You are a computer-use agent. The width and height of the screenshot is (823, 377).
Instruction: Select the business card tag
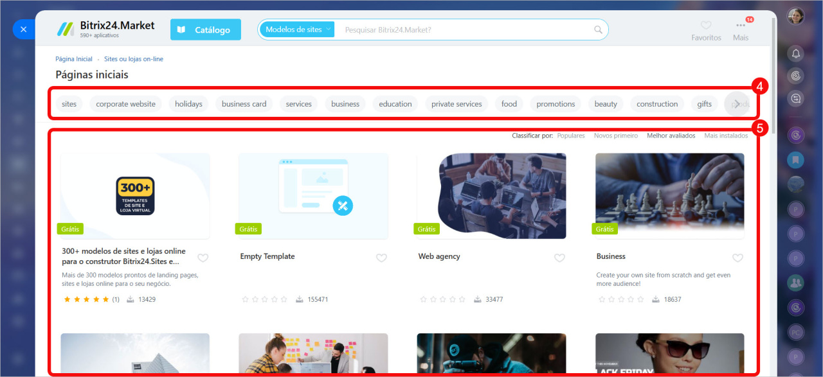tap(244, 104)
